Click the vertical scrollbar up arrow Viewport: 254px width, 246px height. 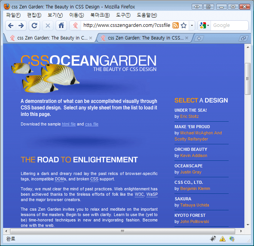(248, 47)
